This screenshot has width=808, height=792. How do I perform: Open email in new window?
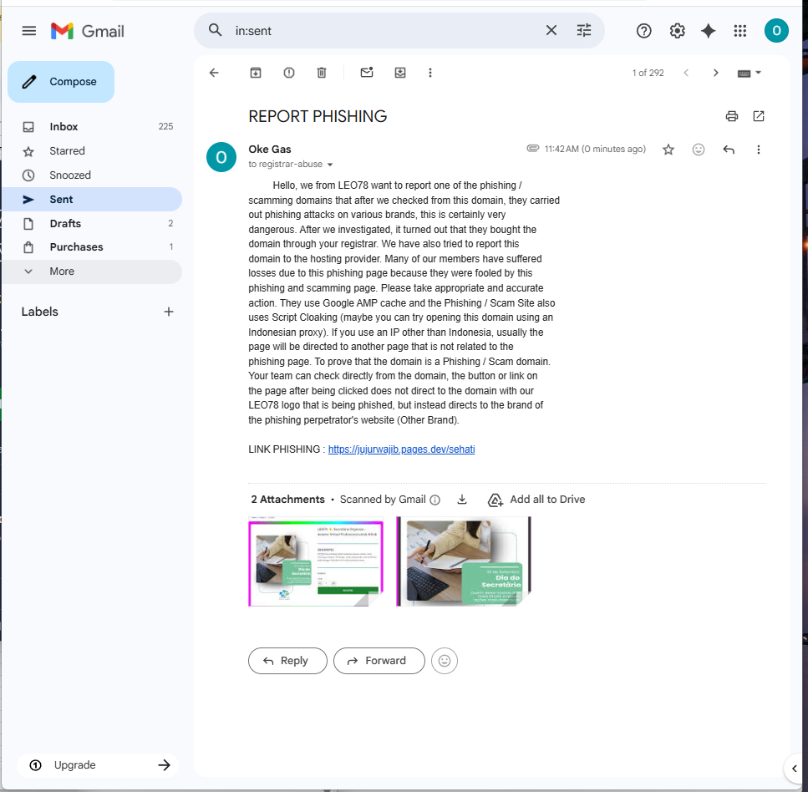[x=759, y=116]
